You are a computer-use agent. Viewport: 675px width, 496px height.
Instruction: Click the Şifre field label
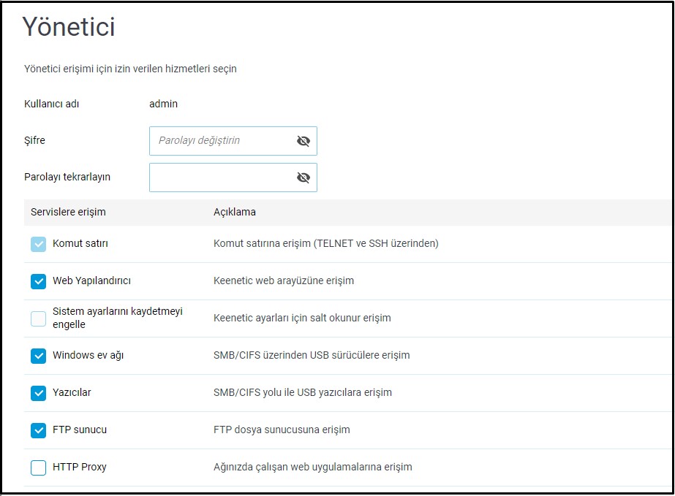click(34, 140)
